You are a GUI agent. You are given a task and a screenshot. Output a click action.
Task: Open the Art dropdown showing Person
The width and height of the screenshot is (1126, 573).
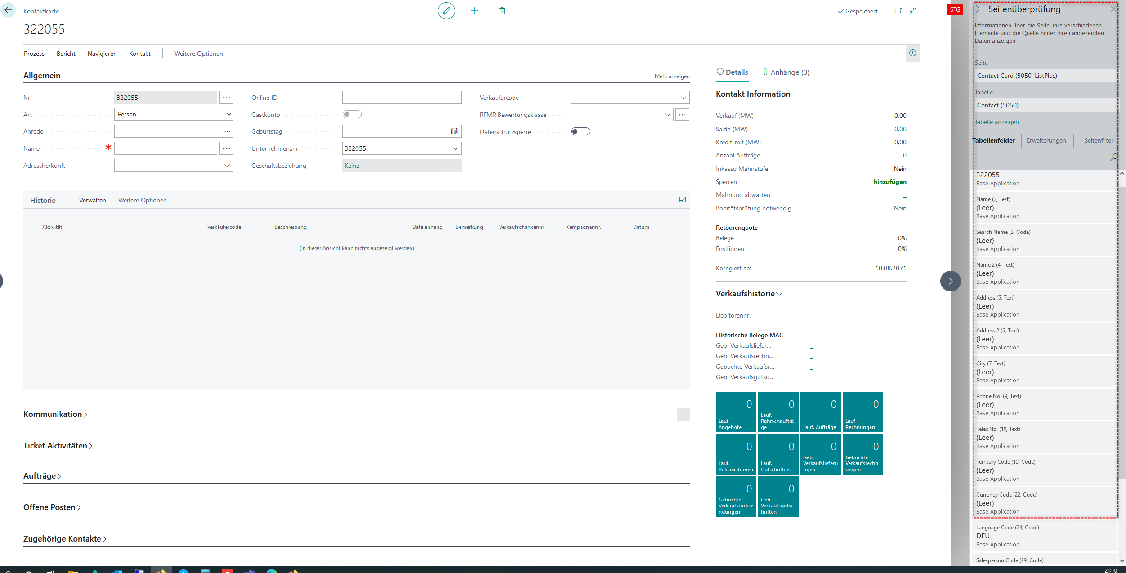[x=174, y=114]
